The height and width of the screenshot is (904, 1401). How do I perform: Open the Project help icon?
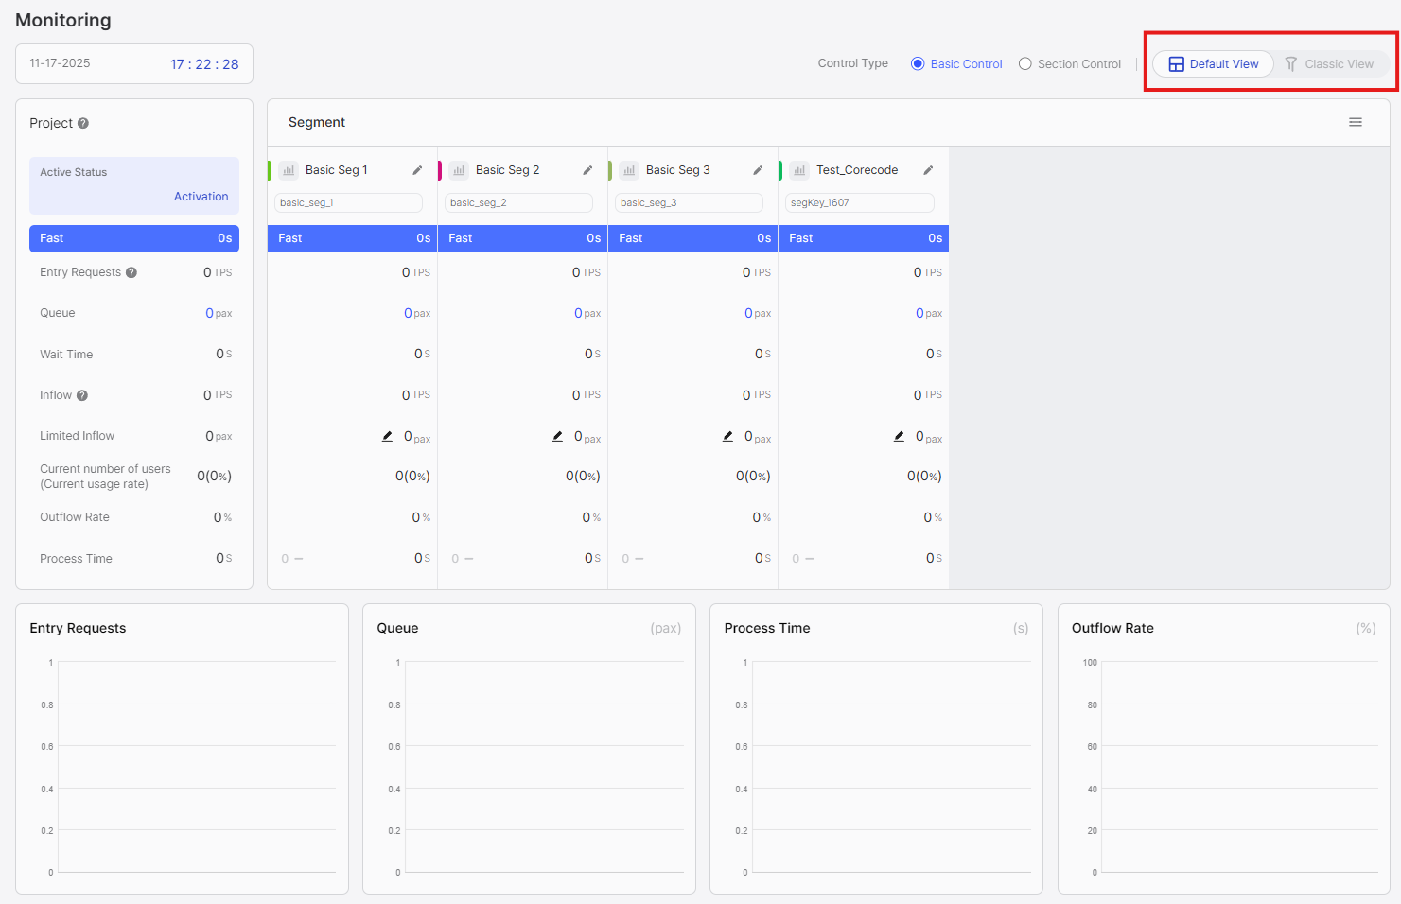pyautogui.click(x=82, y=122)
